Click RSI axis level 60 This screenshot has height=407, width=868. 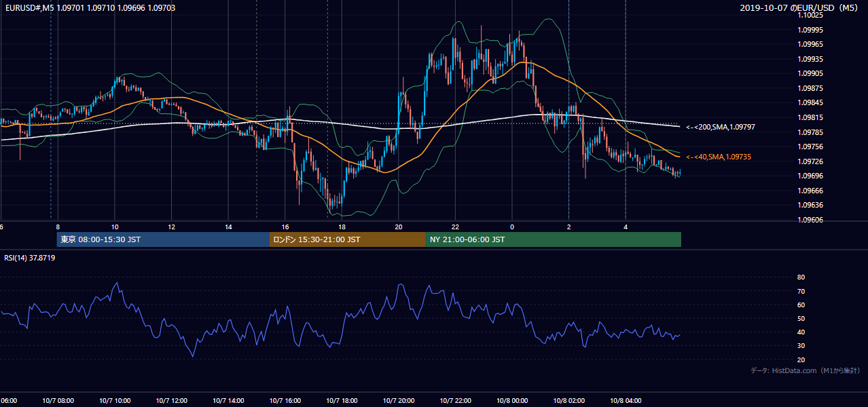pyautogui.click(x=801, y=305)
